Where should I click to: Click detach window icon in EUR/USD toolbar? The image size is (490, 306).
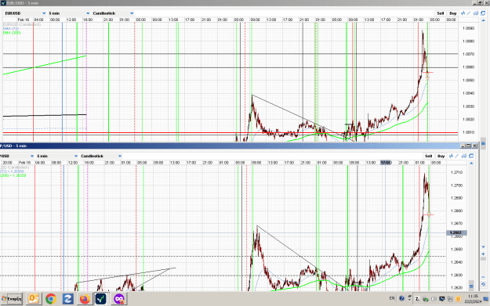point(483,13)
